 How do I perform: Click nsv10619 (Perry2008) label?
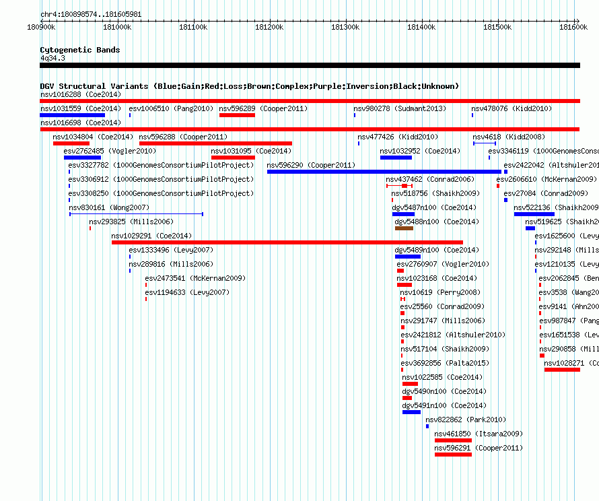(440, 292)
